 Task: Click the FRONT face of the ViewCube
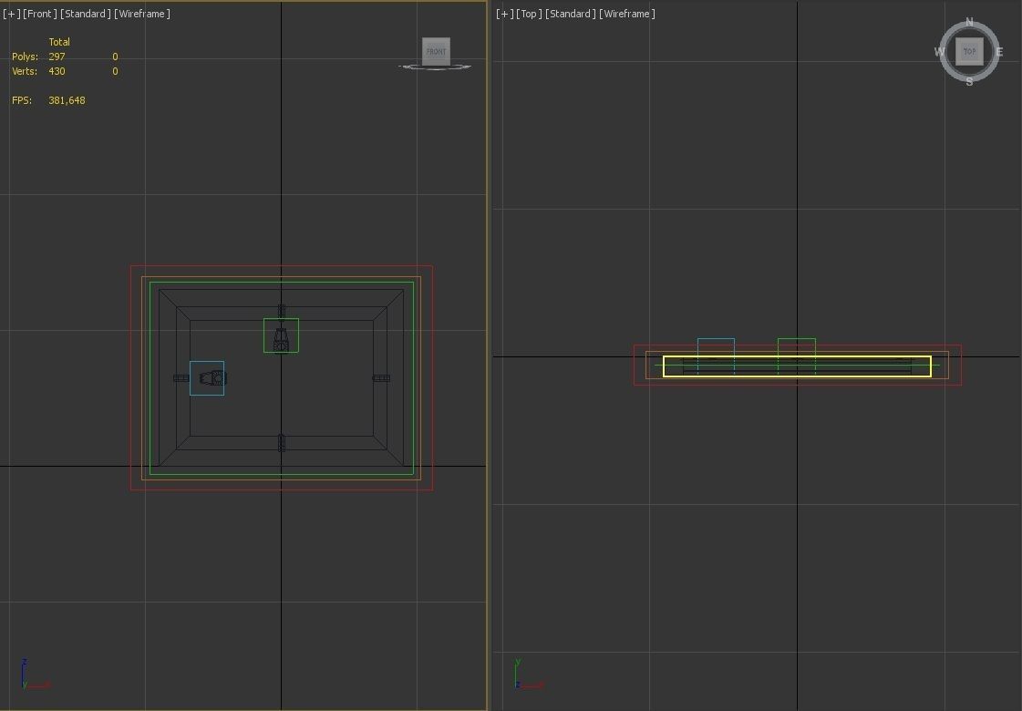pyautogui.click(x=436, y=51)
